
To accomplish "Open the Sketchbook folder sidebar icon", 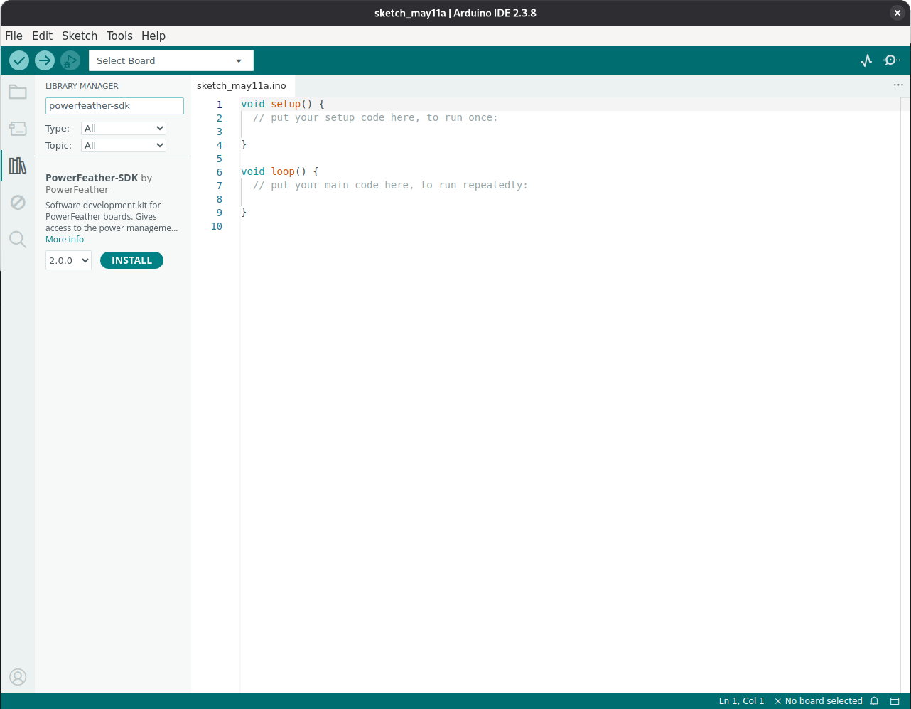I will [x=18, y=92].
